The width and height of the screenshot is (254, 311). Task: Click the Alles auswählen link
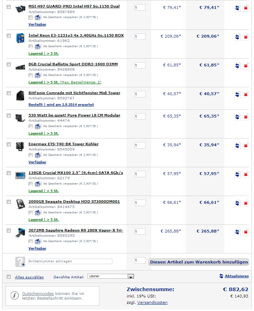[29, 277]
